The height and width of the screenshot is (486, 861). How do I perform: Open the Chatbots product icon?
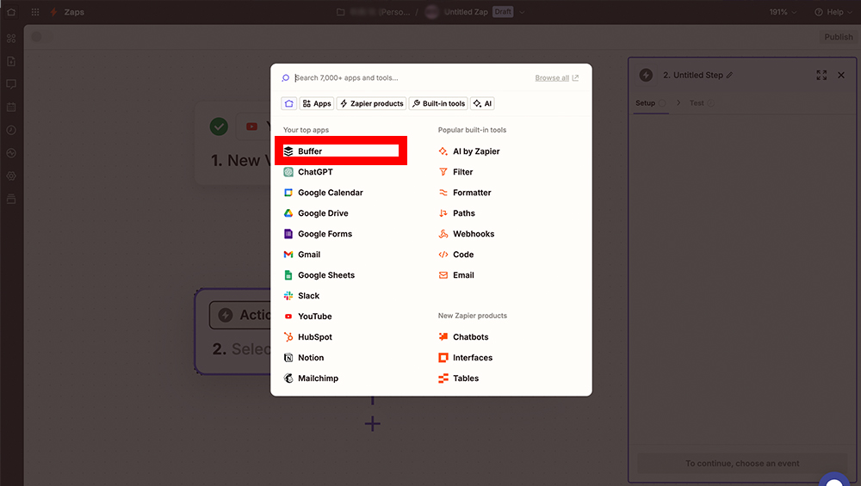point(443,337)
